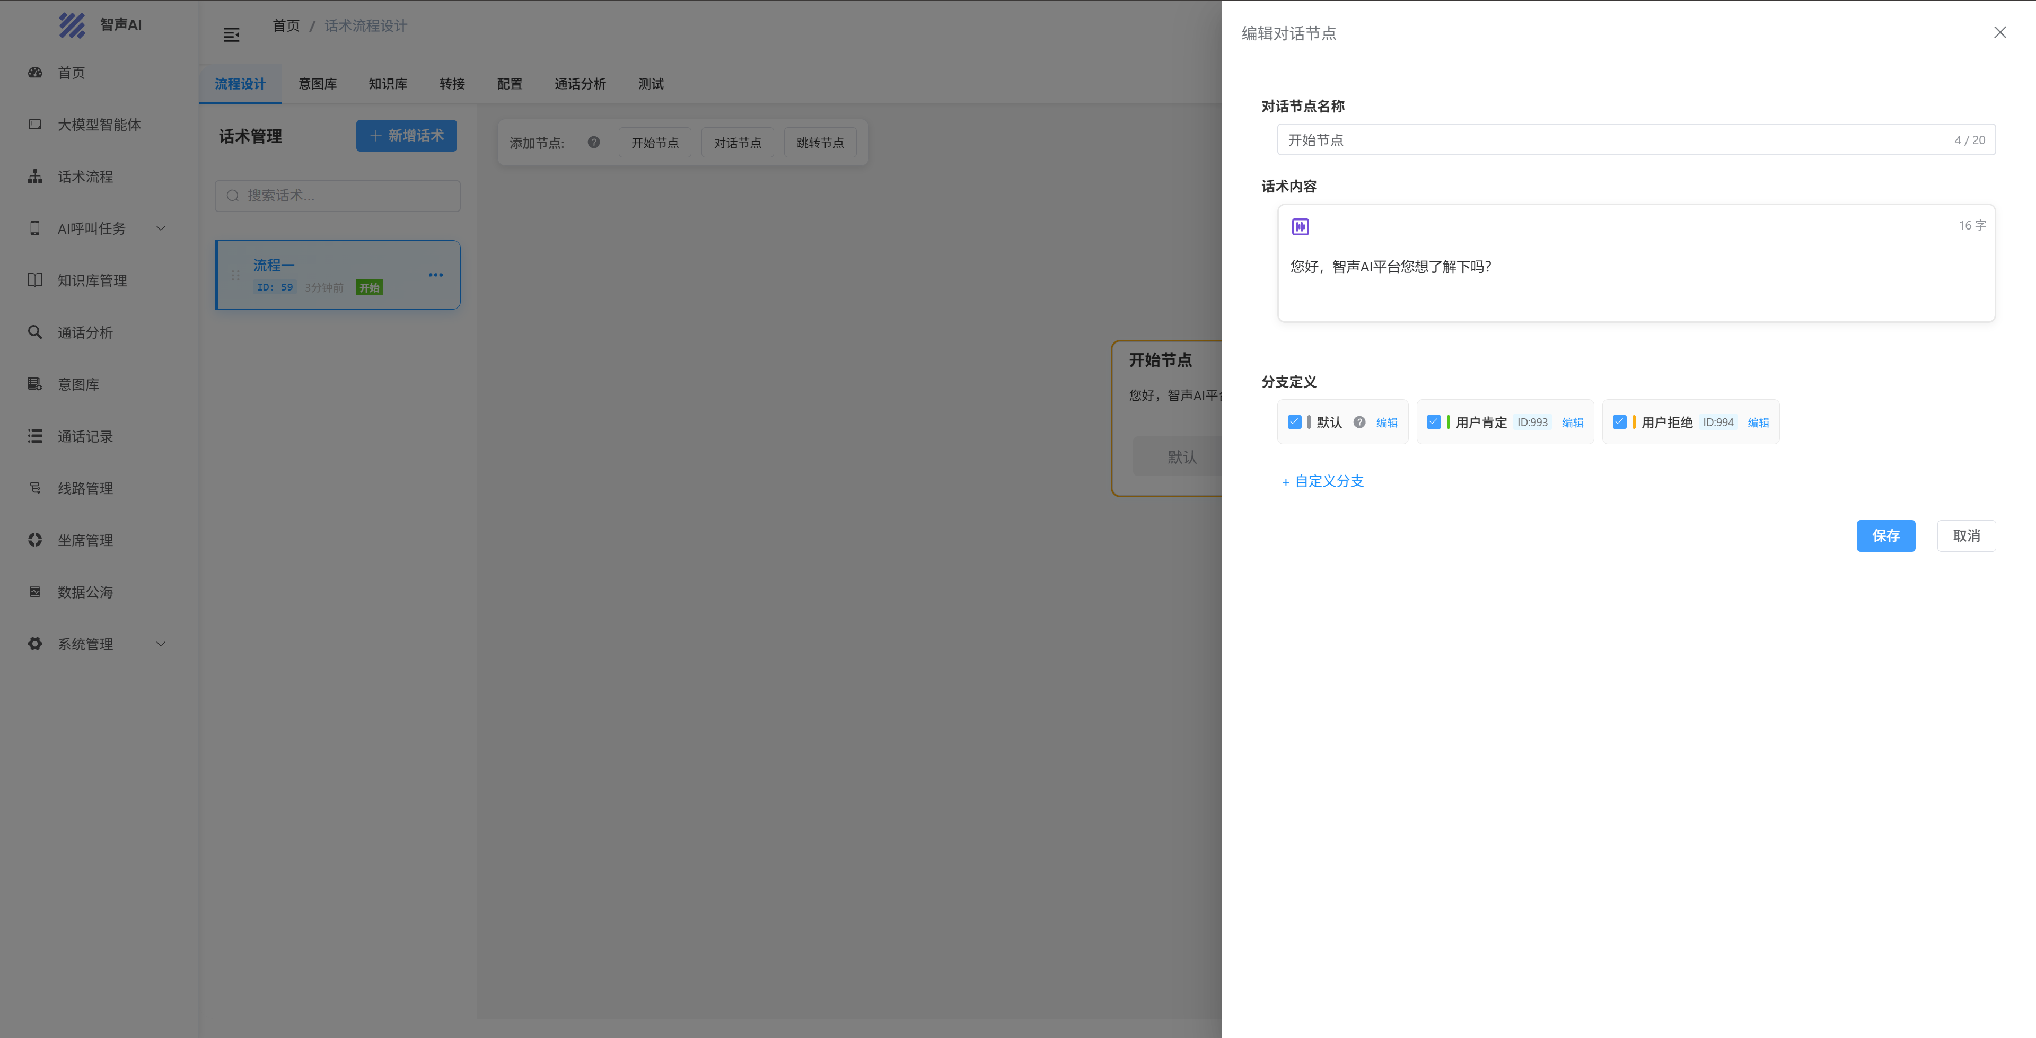The height and width of the screenshot is (1038, 2036).
Task: Click the voice waveform icon in script editor
Action: [x=1300, y=227]
